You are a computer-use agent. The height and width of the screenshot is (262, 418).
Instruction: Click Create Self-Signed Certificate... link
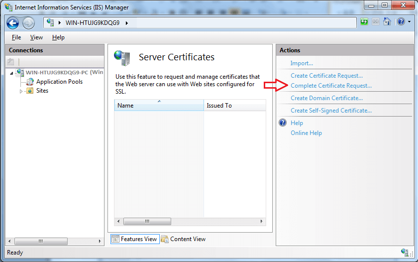click(331, 111)
